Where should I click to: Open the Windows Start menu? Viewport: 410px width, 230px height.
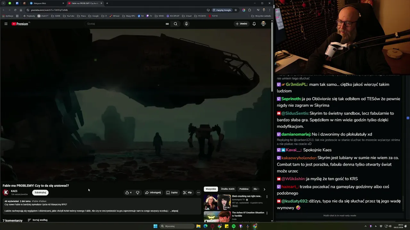point(155,226)
